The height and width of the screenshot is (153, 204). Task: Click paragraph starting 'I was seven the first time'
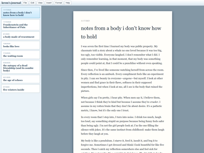(122, 55)
